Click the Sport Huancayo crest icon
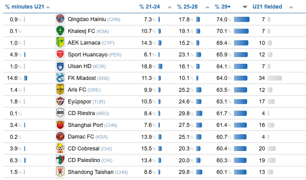 pos(60,55)
